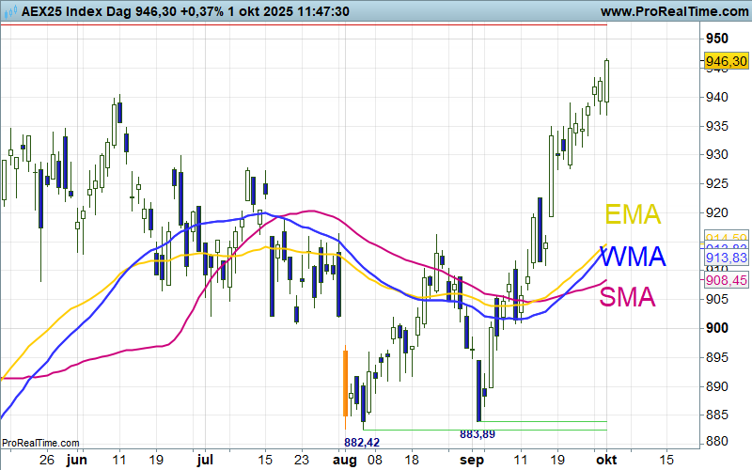This screenshot has height=470, width=752.
Task: Click the current price tag 946,30
Action: coord(726,61)
